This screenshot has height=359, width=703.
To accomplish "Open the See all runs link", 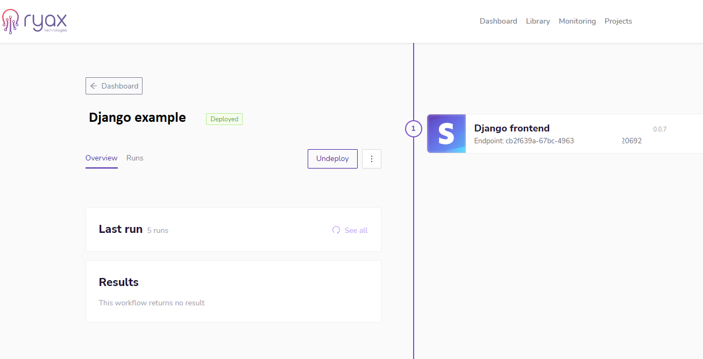I will tap(356, 230).
